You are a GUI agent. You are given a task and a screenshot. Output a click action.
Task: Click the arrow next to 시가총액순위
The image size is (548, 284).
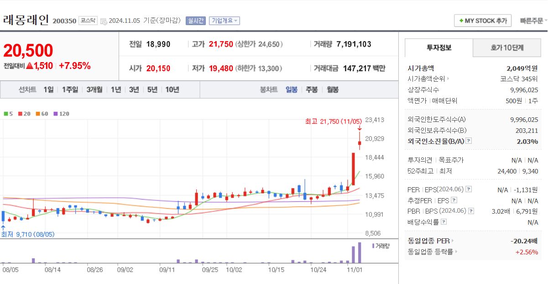click(448, 79)
